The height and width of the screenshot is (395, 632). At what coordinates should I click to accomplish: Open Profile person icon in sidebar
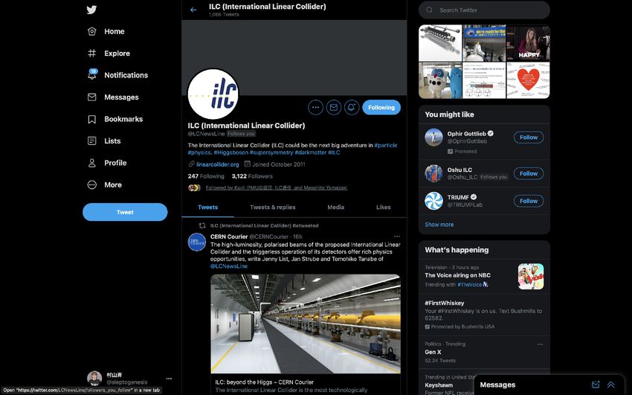92,163
